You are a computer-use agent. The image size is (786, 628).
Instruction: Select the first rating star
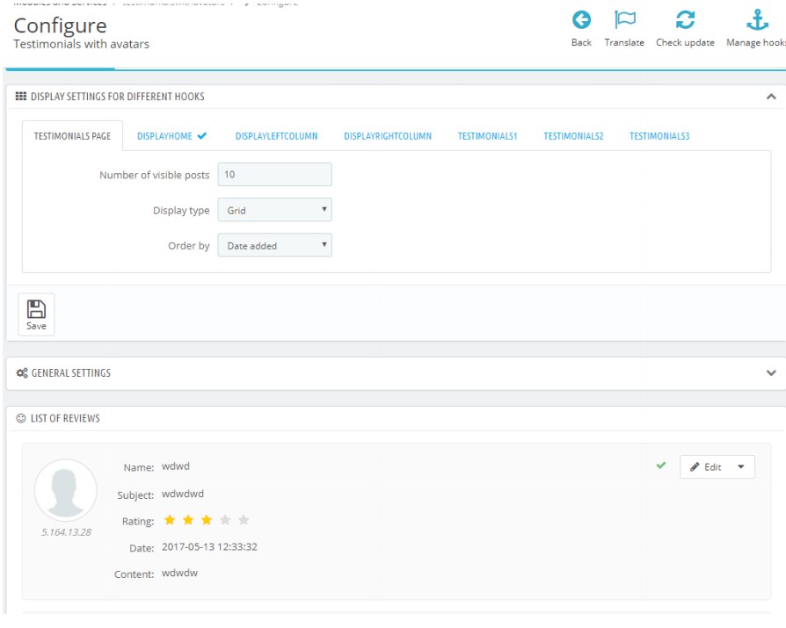pos(170,520)
